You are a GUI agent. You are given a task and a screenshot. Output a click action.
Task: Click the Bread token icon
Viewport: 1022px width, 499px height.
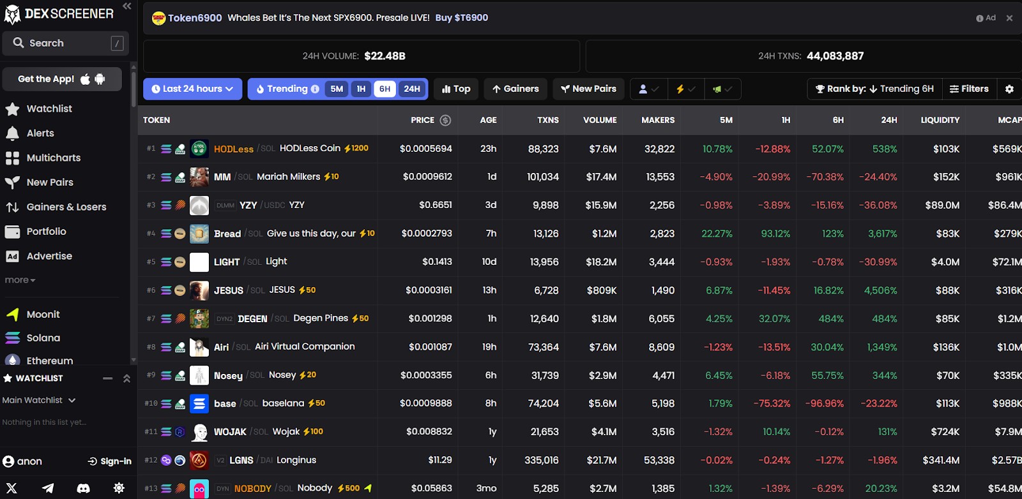point(199,234)
